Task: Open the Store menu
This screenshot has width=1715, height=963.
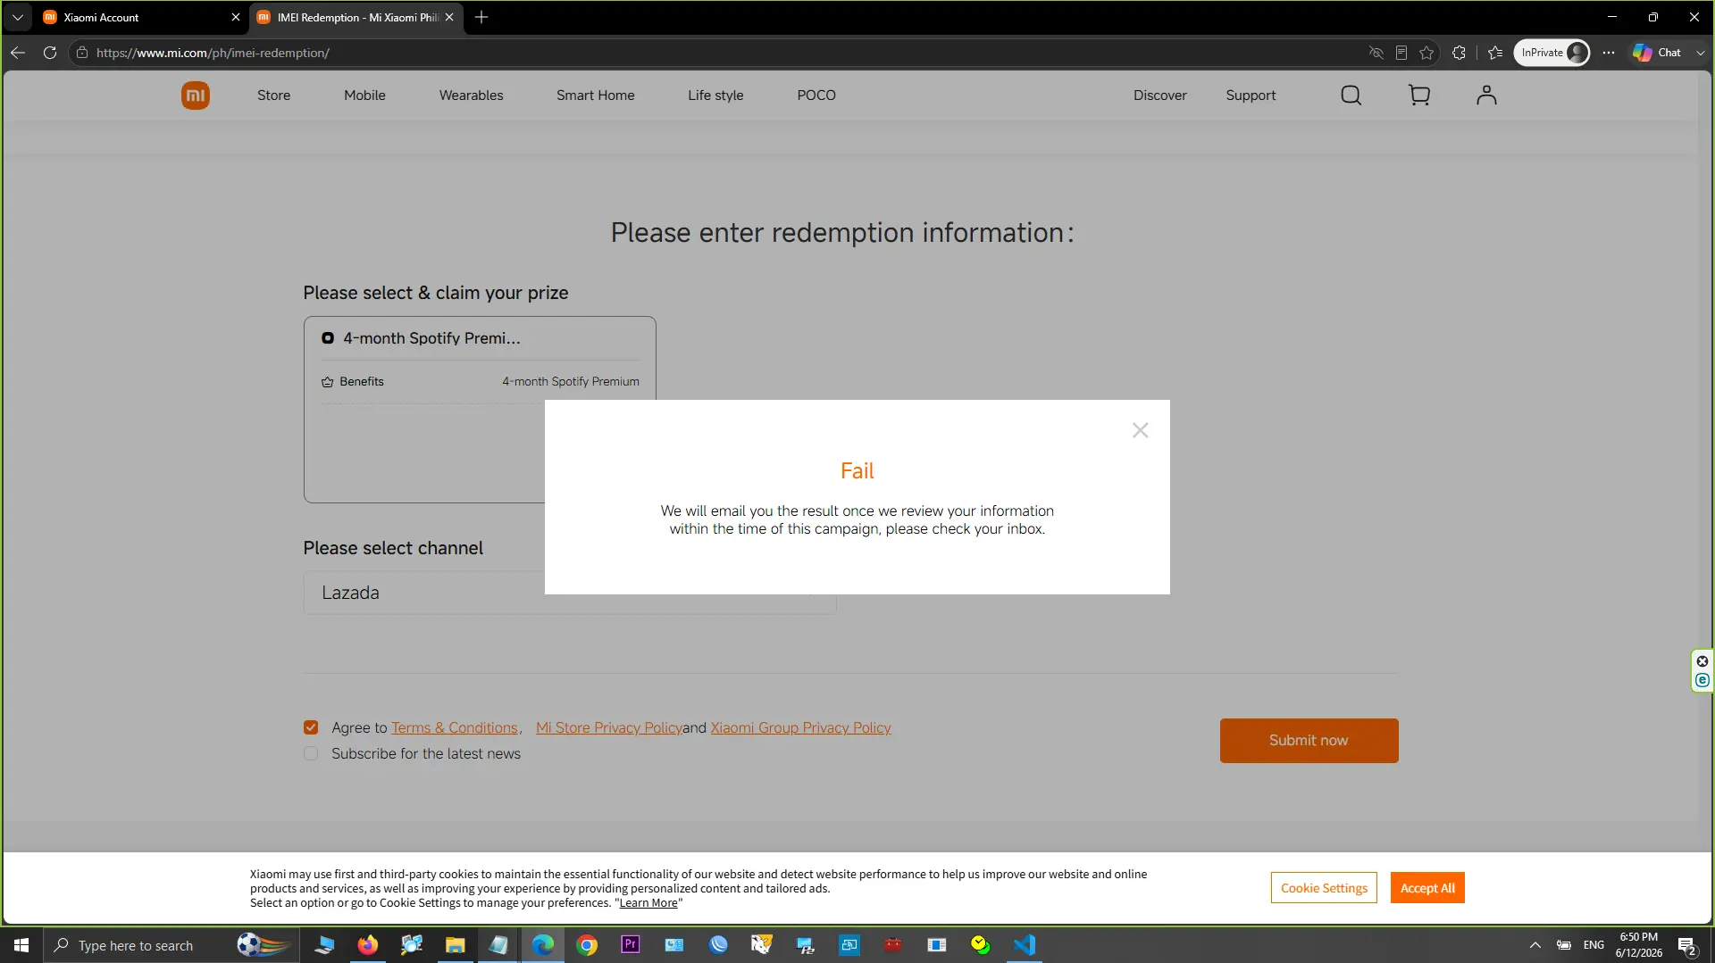Action: (x=273, y=95)
